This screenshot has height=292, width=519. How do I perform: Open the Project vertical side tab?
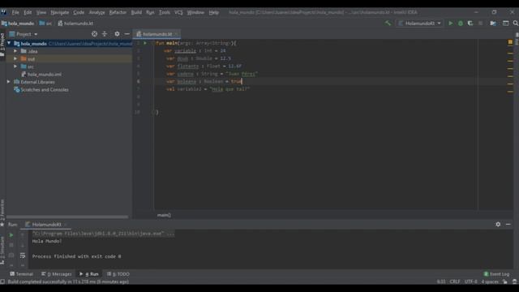pos(2,45)
